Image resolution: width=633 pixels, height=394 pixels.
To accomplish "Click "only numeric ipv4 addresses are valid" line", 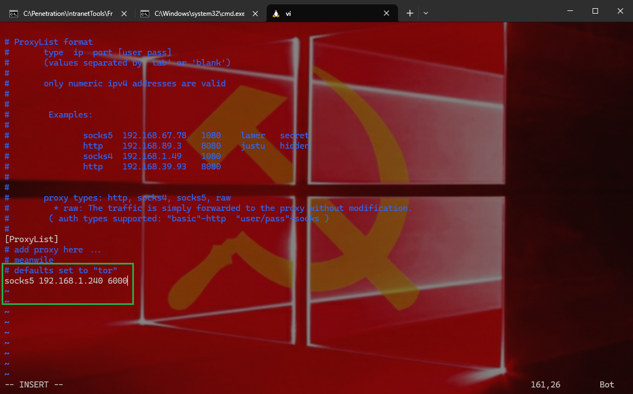I will 134,84.
